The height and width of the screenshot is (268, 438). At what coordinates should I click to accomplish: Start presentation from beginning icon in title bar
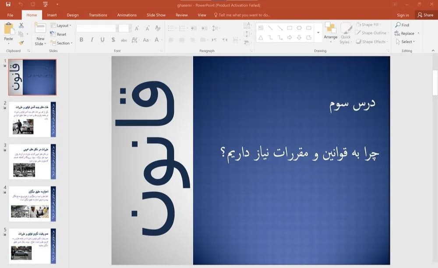(45, 4)
